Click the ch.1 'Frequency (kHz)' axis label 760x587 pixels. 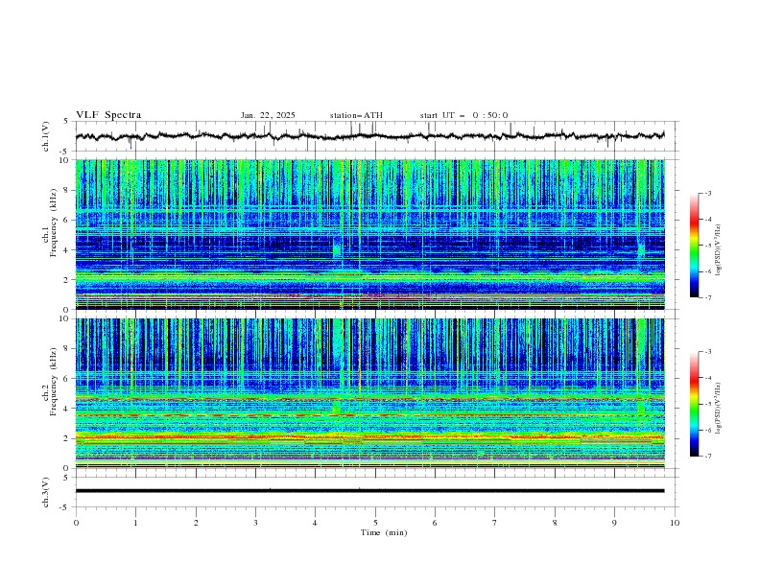pos(54,223)
